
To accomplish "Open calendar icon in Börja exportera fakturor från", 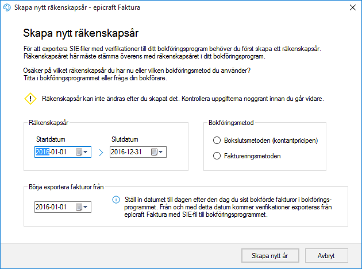I will point(79,207).
